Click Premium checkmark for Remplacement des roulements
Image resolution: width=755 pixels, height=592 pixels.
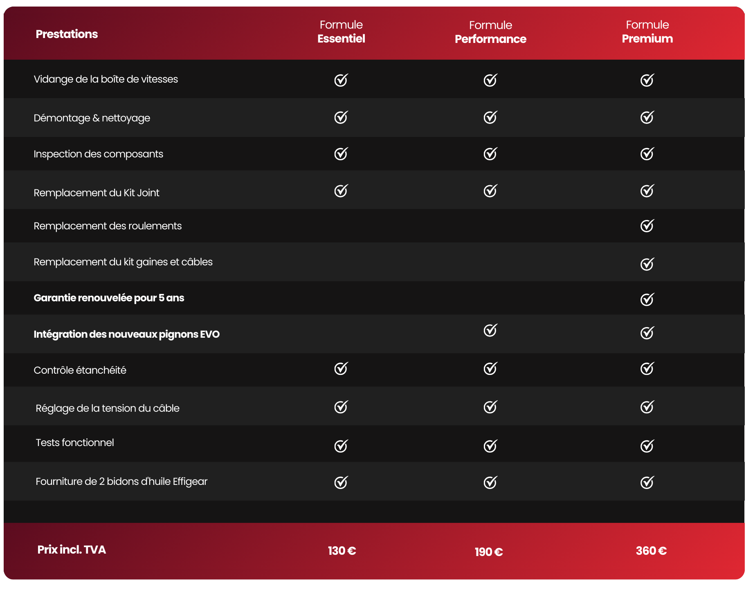(x=647, y=226)
